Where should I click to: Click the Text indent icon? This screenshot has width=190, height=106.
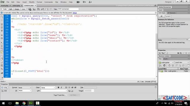pos(75,87)
